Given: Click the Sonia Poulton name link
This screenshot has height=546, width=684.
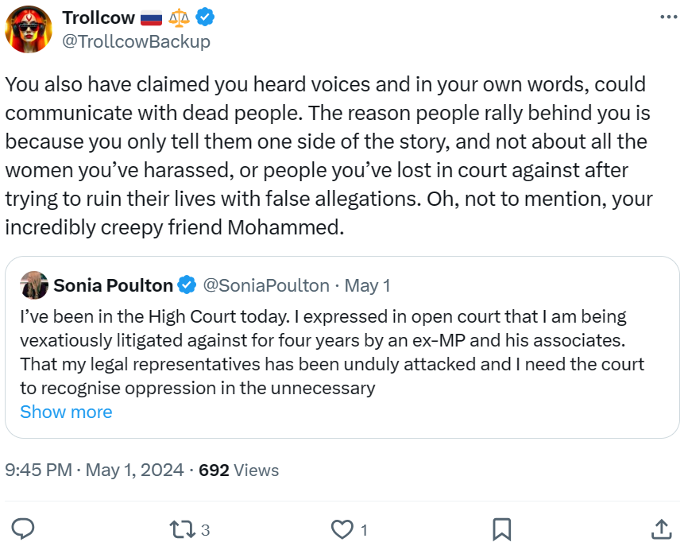Looking at the screenshot, I should pos(113,285).
